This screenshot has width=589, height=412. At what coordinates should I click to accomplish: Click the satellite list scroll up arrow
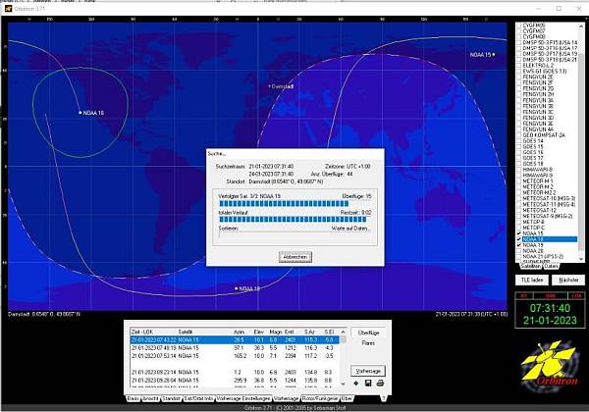(x=581, y=26)
